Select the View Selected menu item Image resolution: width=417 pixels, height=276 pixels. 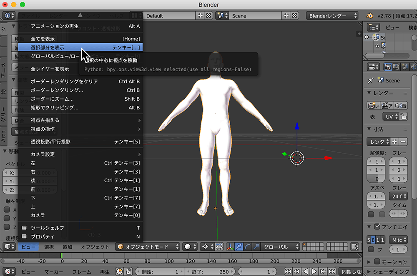[x=48, y=48]
